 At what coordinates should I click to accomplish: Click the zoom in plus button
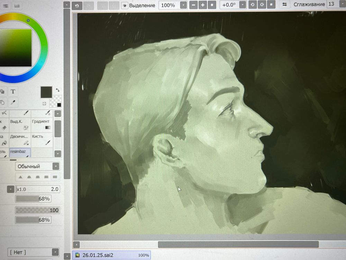pos(202,5)
